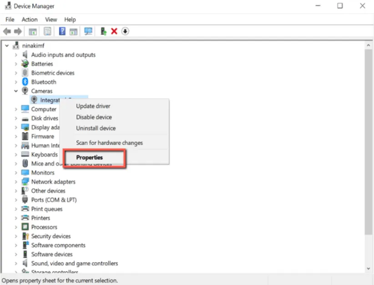
Task: Open the View menu
Action: pos(51,20)
